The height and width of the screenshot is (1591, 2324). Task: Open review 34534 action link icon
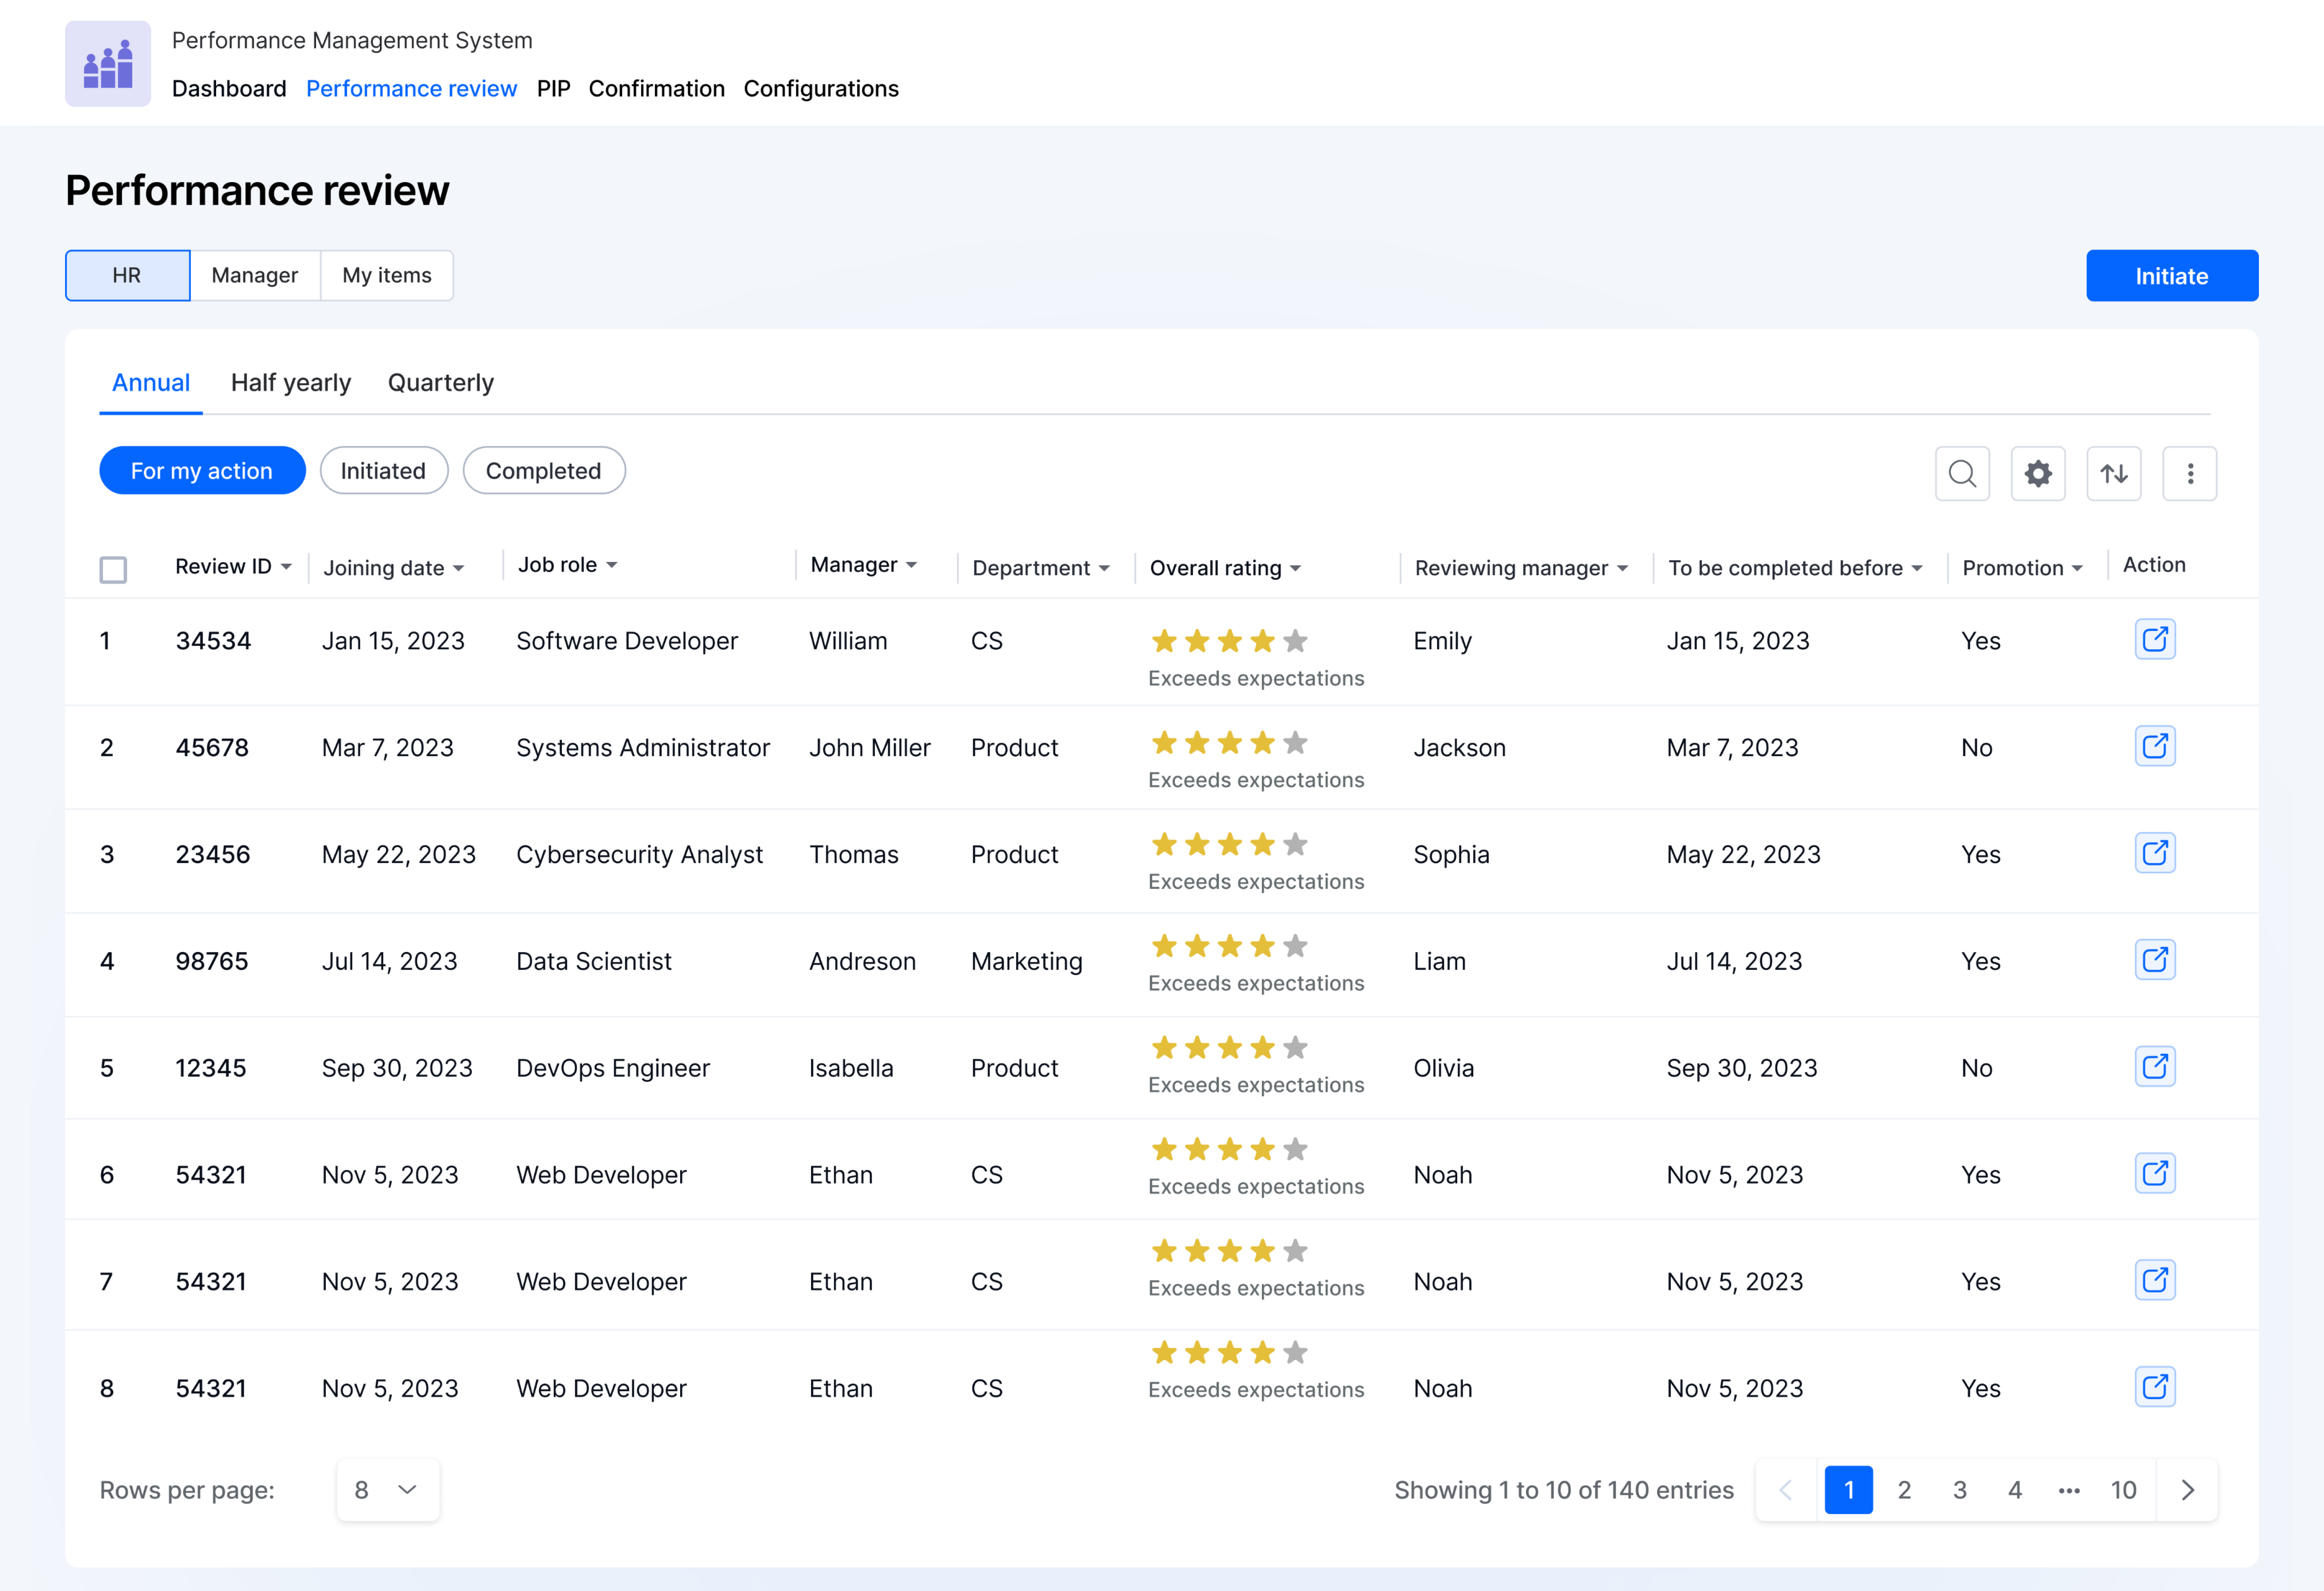tap(2155, 639)
